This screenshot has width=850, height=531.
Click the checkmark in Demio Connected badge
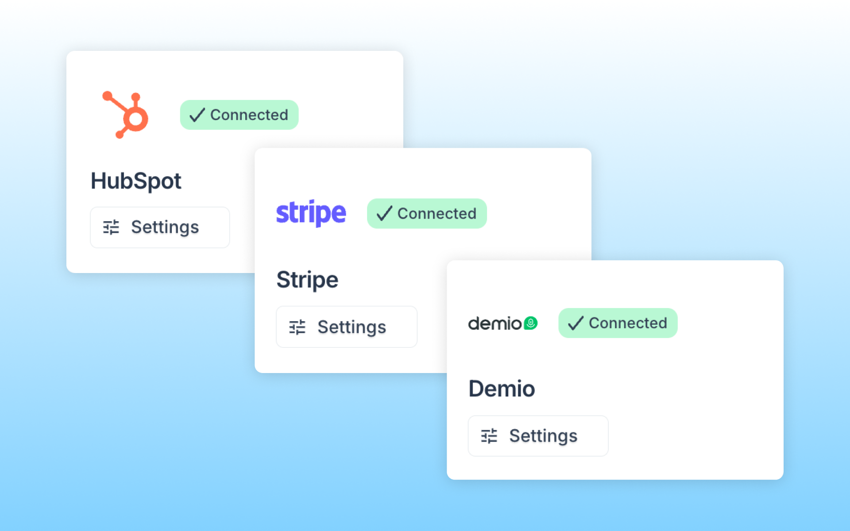(576, 323)
